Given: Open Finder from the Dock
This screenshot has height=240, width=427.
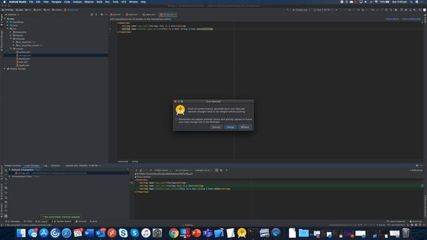Looking at the screenshot, I should 21,233.
